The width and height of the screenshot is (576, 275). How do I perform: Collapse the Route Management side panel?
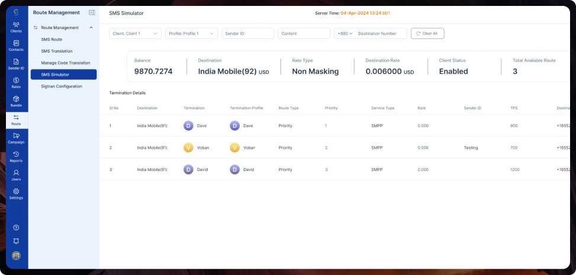click(x=92, y=12)
